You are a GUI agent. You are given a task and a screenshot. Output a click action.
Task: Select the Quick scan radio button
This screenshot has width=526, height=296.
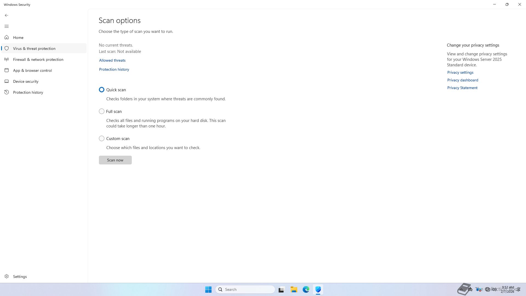102,90
